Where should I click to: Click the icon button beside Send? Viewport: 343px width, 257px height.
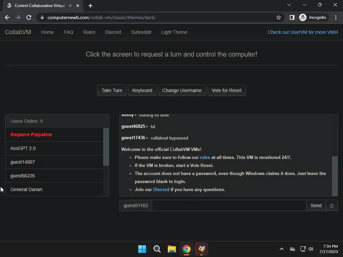click(x=332, y=205)
